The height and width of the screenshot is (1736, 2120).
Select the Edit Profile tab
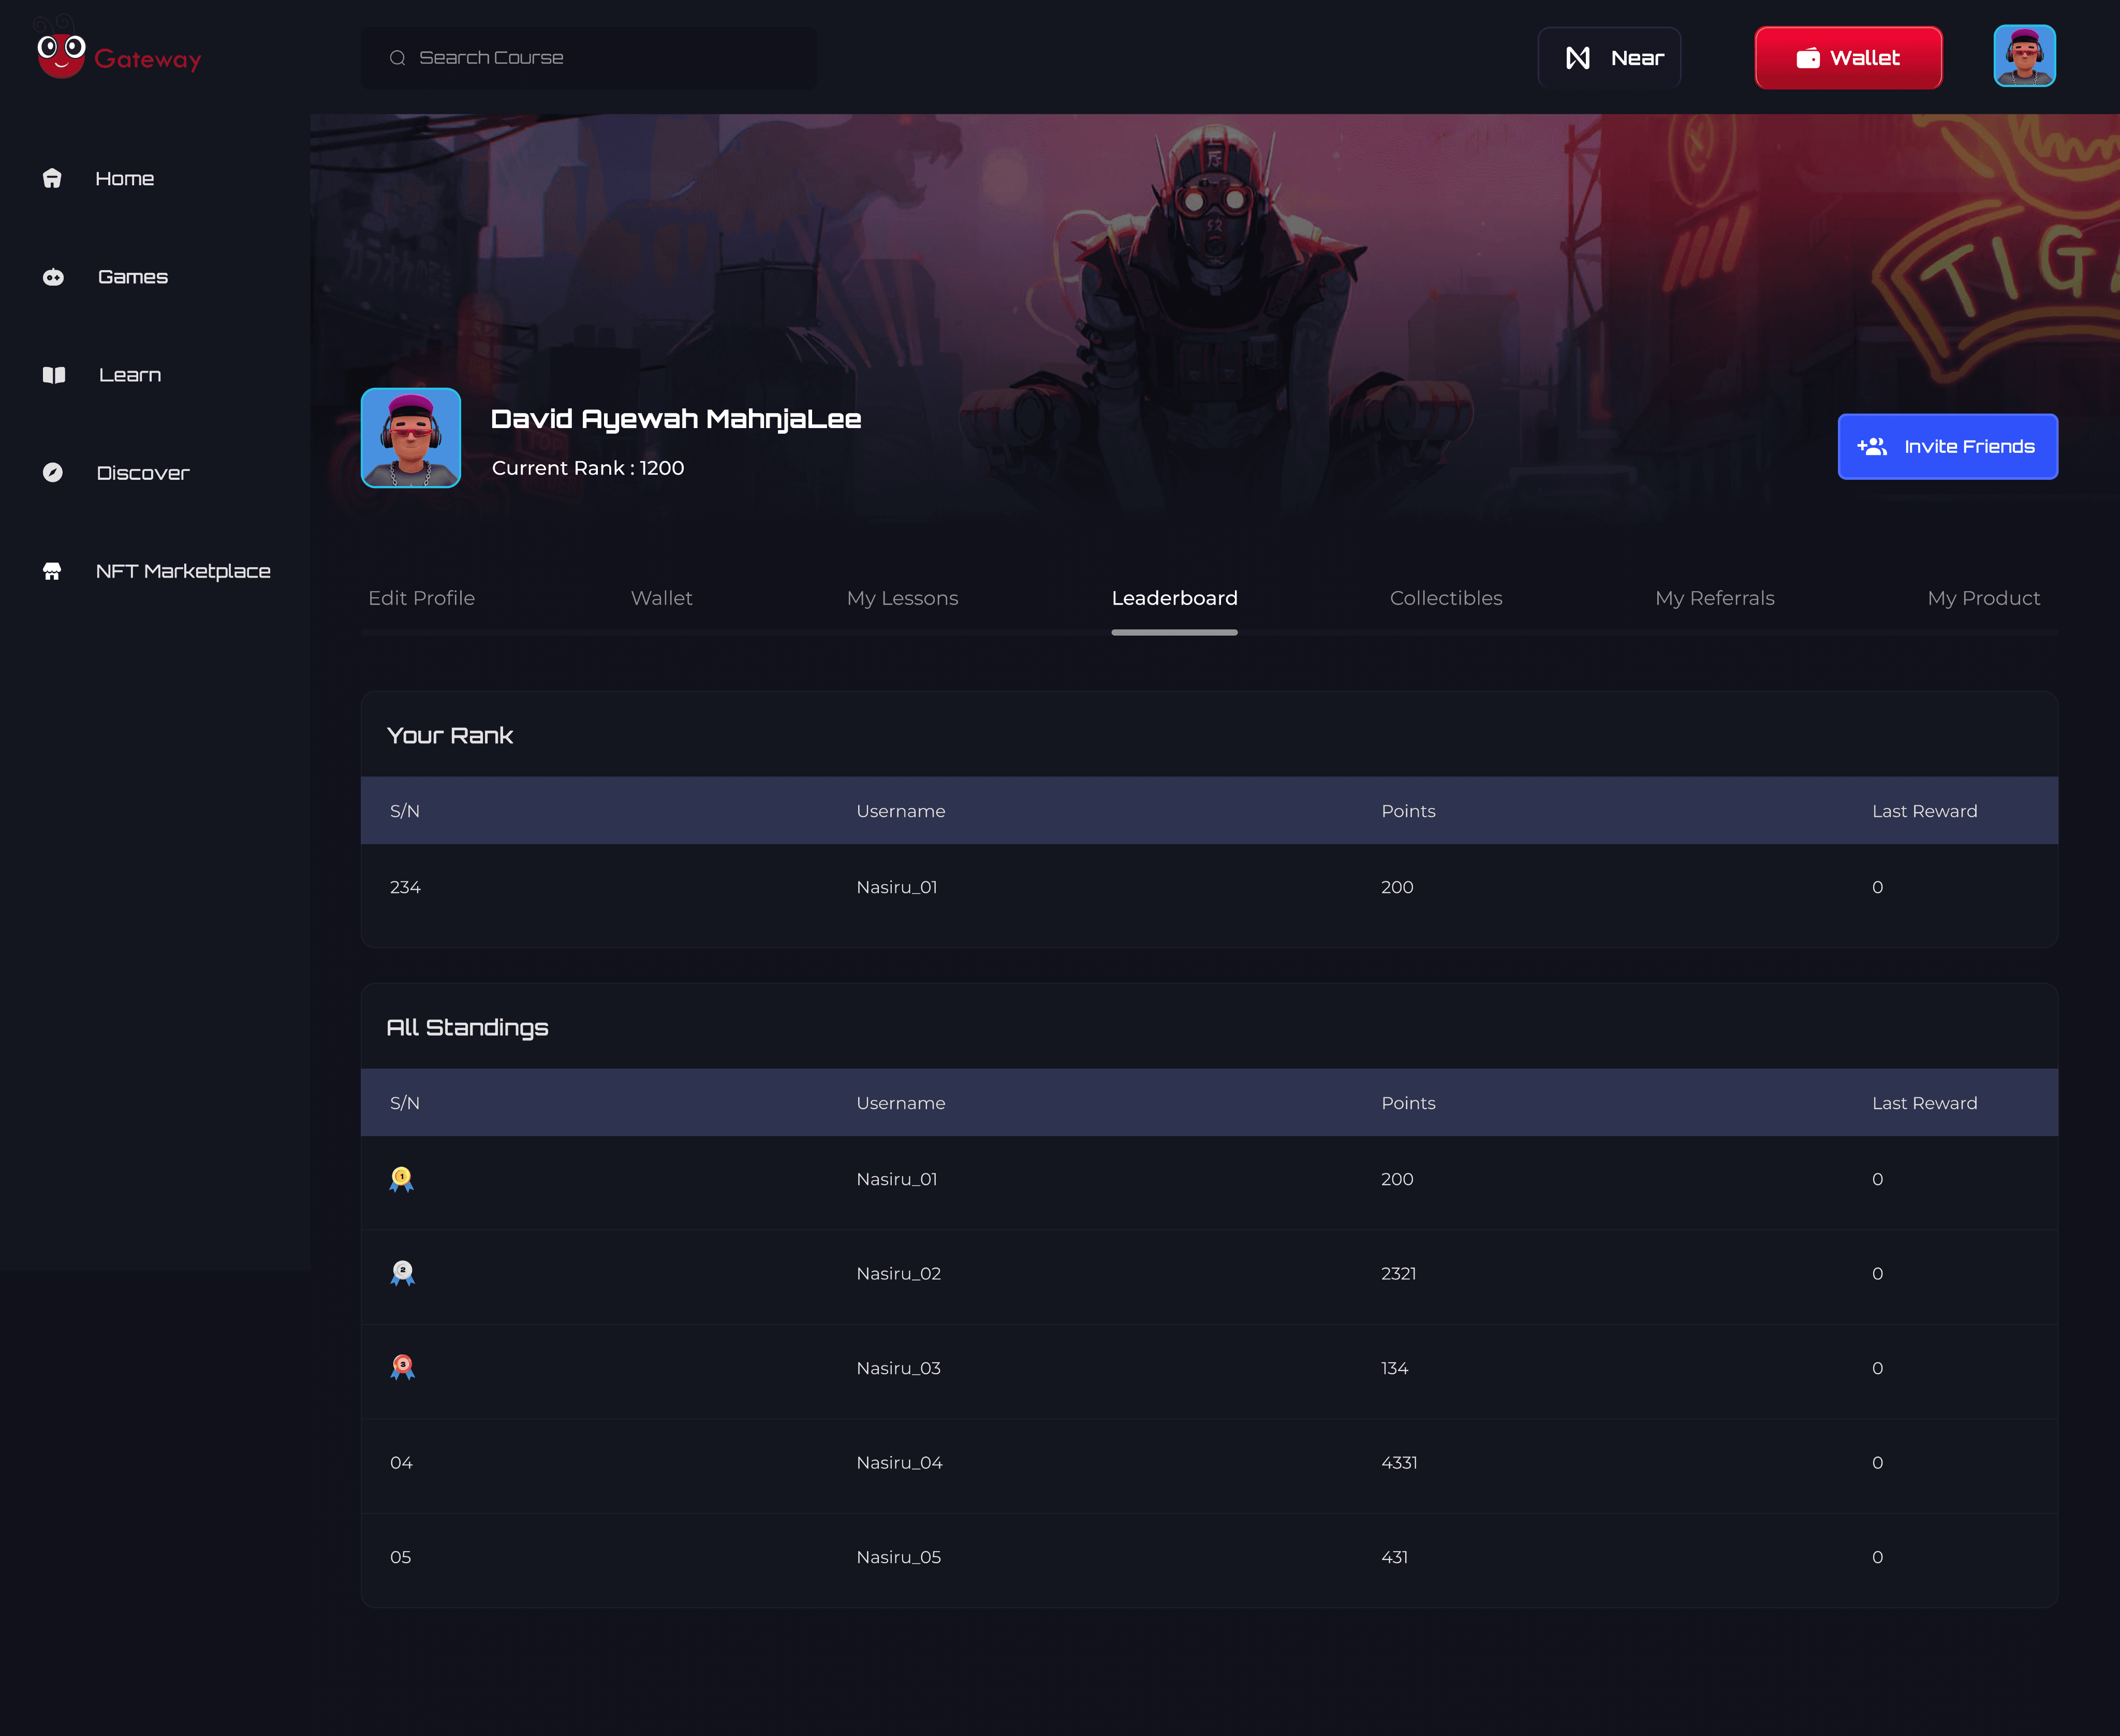[x=421, y=598]
